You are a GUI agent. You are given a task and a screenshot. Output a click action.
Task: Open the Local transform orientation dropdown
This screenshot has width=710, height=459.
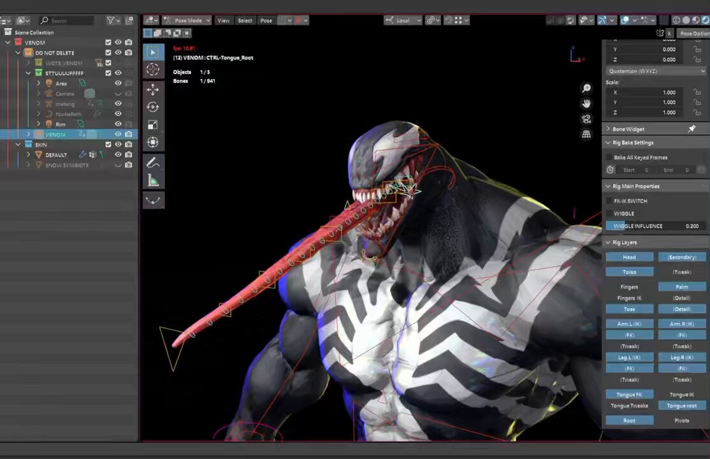403,20
